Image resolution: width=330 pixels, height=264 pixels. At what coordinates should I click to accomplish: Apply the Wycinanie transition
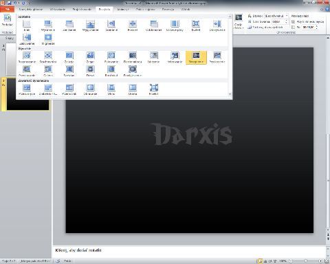48,25
